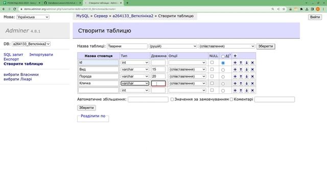Open the вибрати Власники link
Image resolution: width=327 pixels, height=184 pixels.
pyautogui.click(x=21, y=75)
